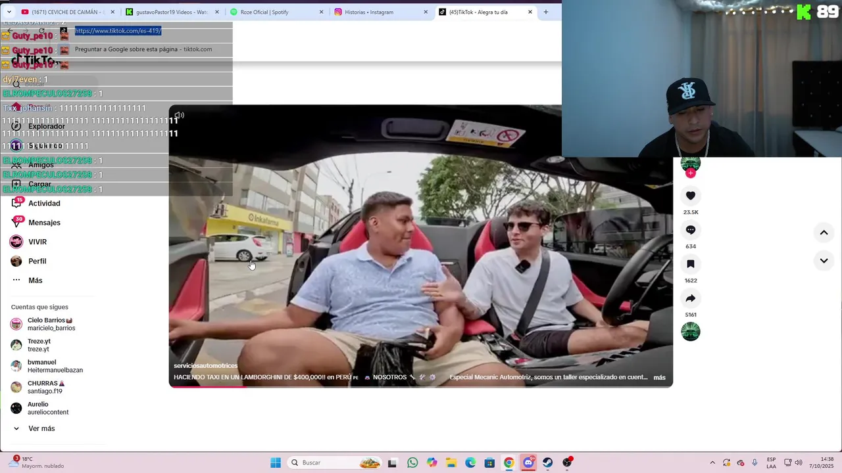Click the NOSOTROS tag in the caption
The image size is (842, 473).
tap(389, 378)
